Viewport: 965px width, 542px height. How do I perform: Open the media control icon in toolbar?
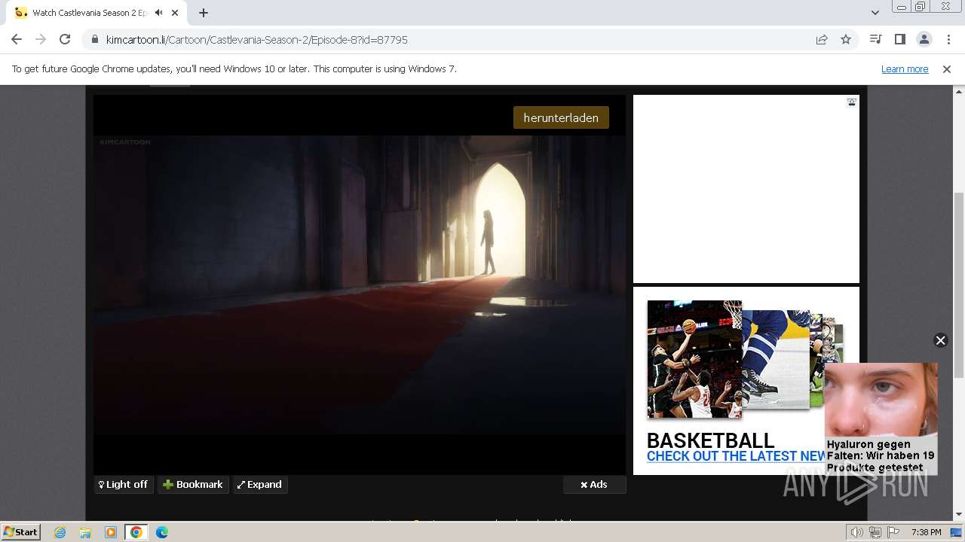(x=875, y=39)
